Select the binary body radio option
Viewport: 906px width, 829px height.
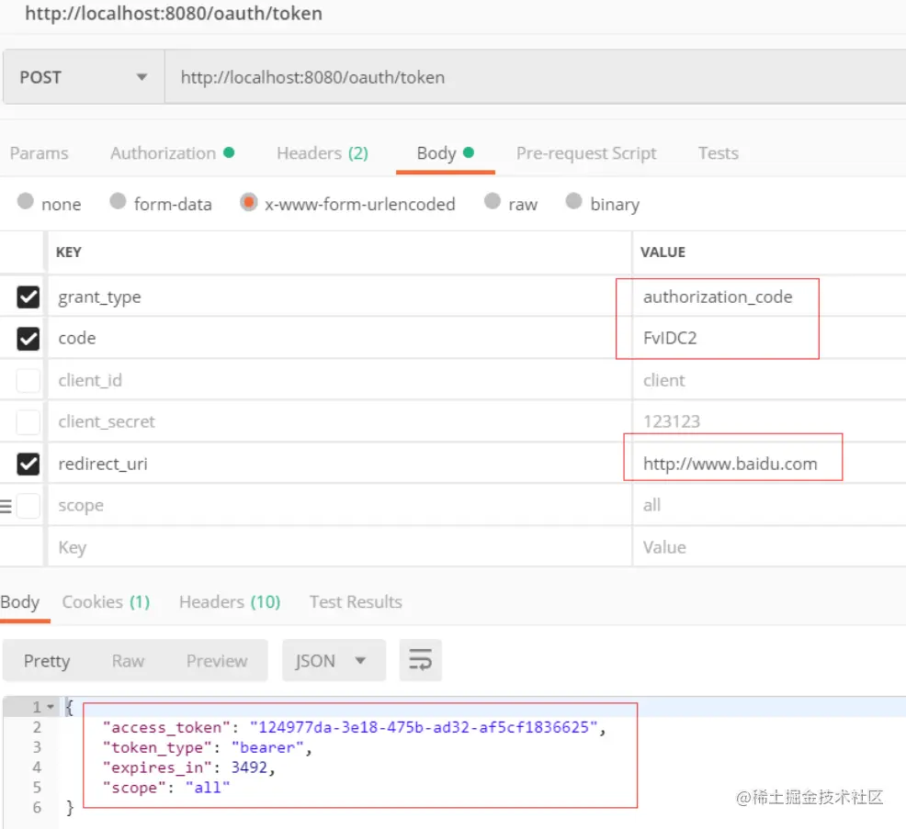point(573,201)
